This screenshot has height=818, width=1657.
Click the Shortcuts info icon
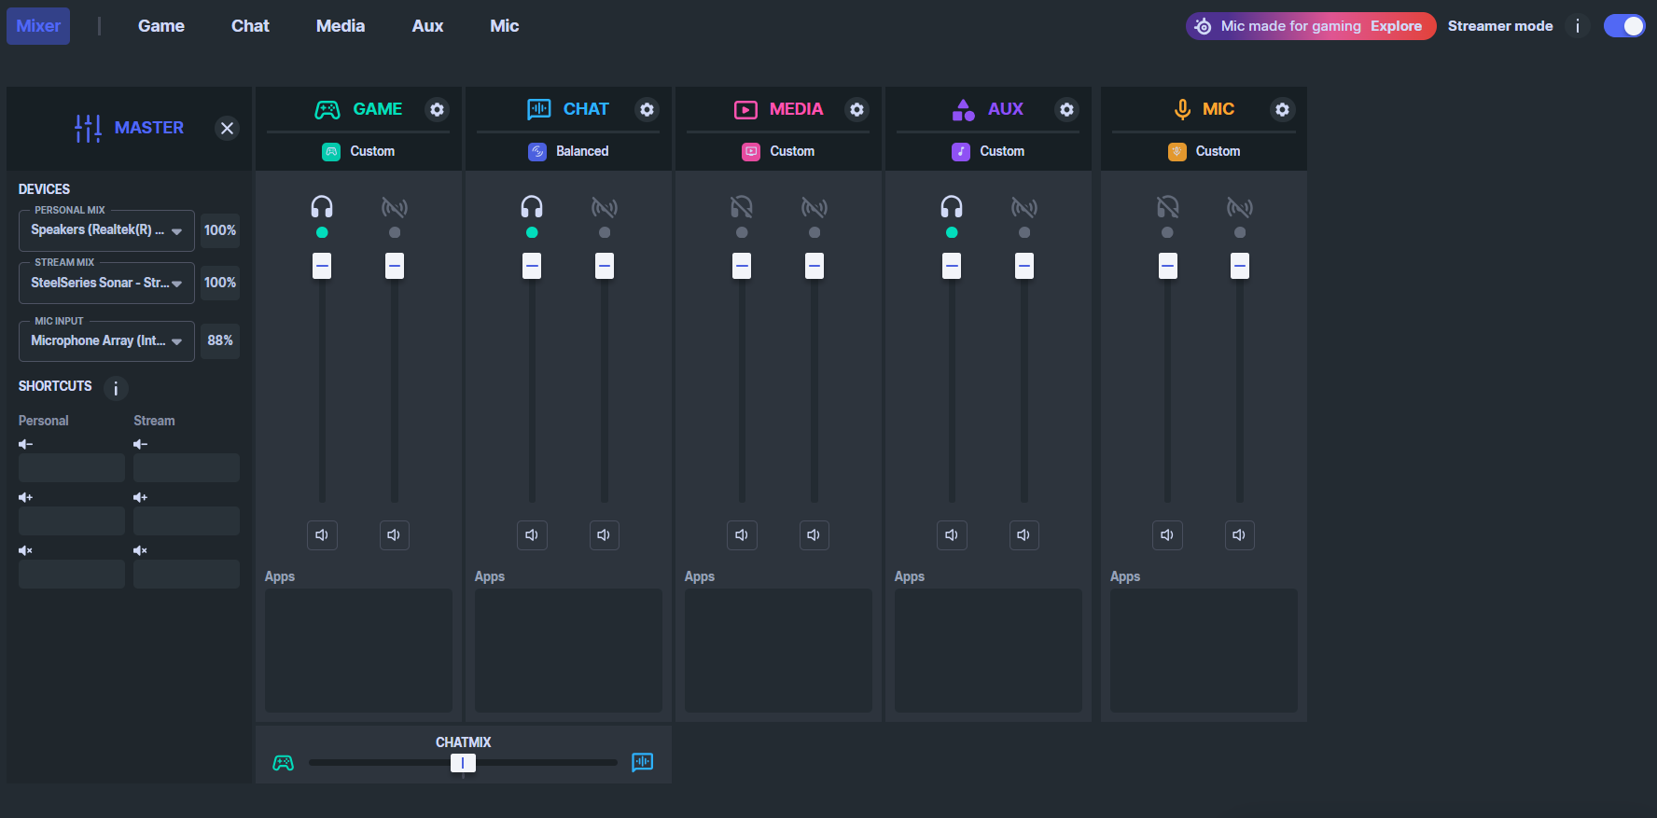116,388
